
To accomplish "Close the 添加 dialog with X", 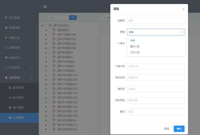I will pos(183,9).
